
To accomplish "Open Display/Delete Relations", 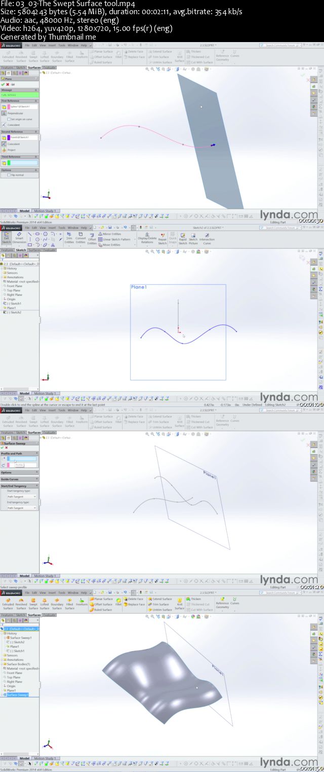I will [x=147, y=238].
